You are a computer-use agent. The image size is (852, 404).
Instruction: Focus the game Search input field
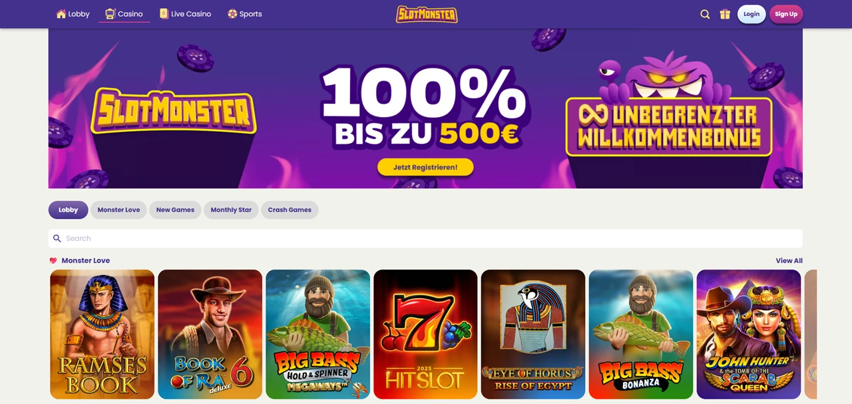coord(425,238)
